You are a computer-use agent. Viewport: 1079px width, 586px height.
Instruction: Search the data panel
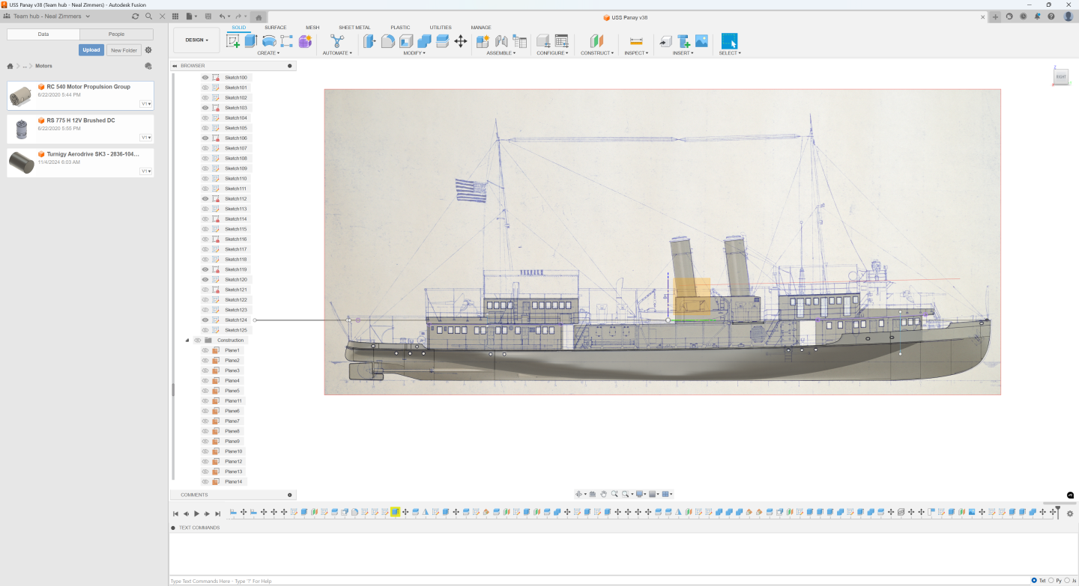click(149, 16)
